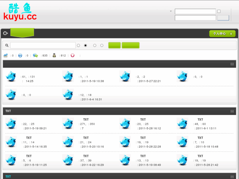The height and width of the screenshot is (179, 239).
Task: Select the first radio button after search box
Action: [x=78, y=45]
